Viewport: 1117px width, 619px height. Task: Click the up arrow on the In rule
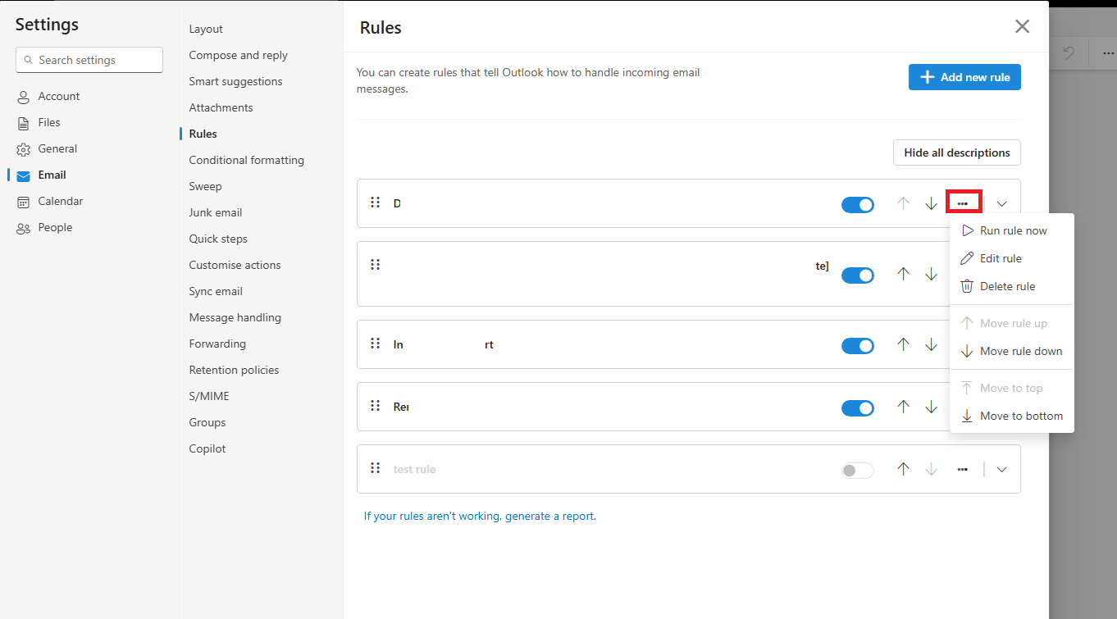[x=904, y=344]
